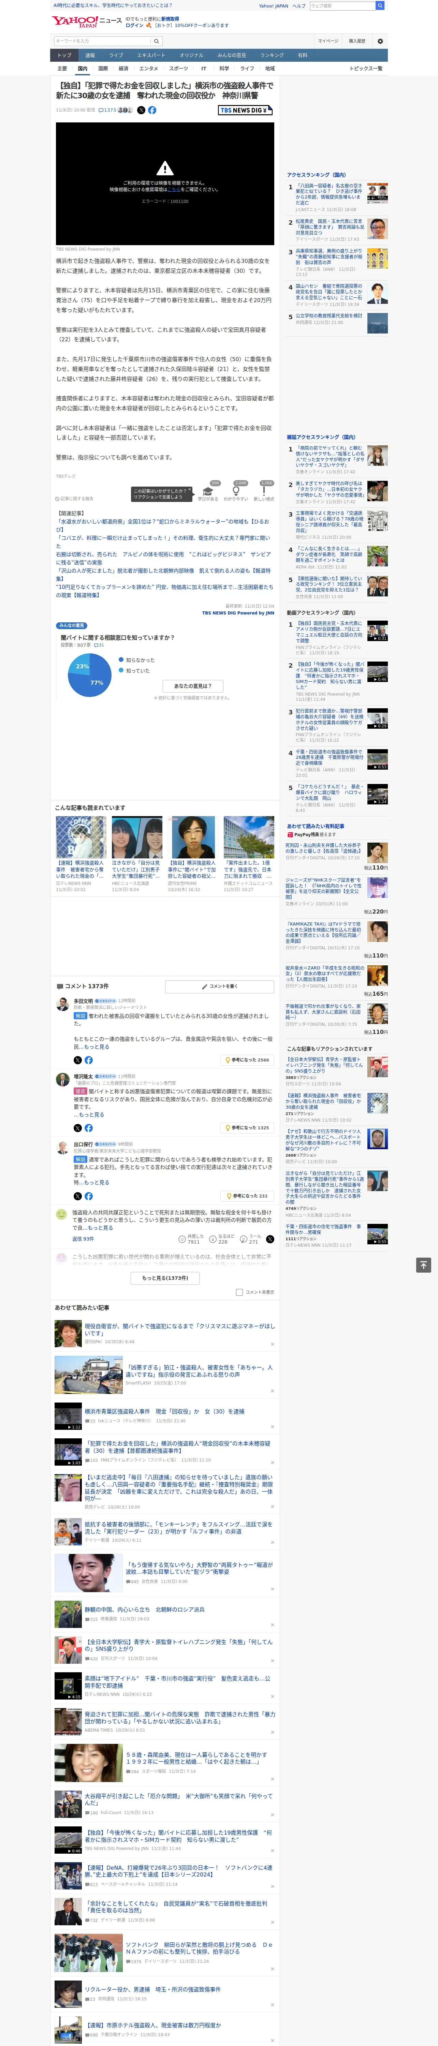The image size is (438, 2046).
Task: Toggle the コメント非表示 checkbox
Action: click(239, 1292)
